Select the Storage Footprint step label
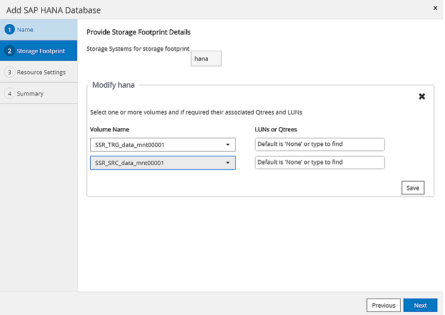The image size is (445, 315). tap(41, 51)
